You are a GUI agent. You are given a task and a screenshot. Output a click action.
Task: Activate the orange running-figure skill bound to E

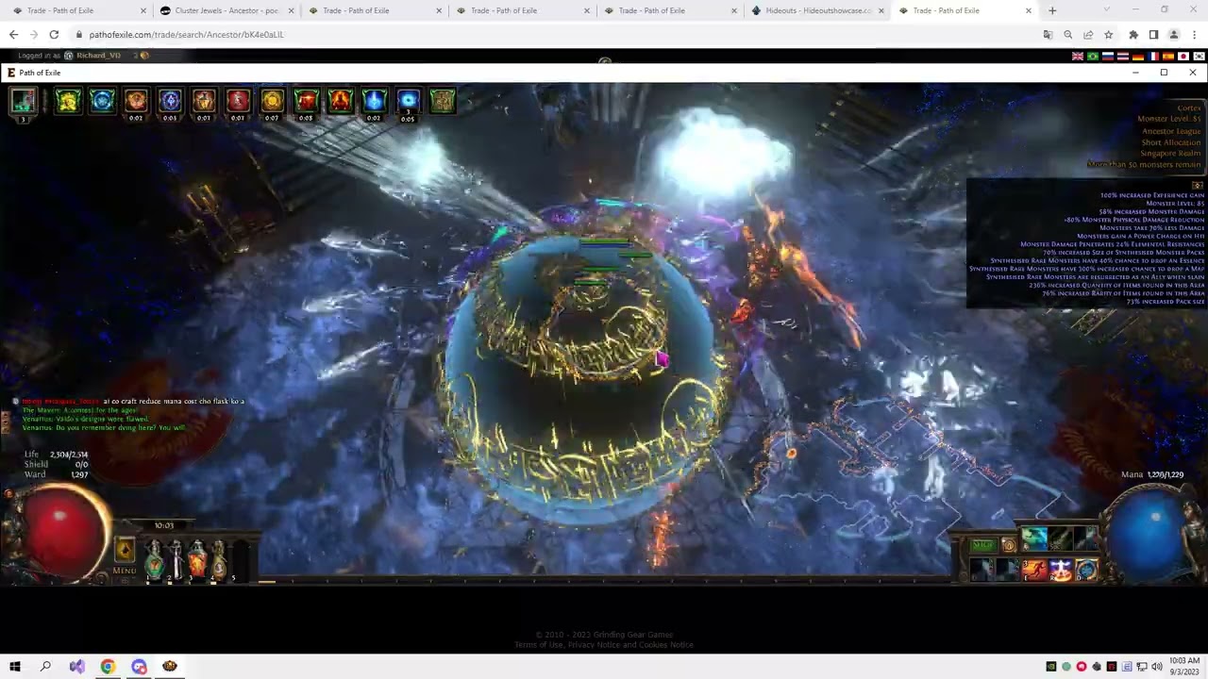1034,570
